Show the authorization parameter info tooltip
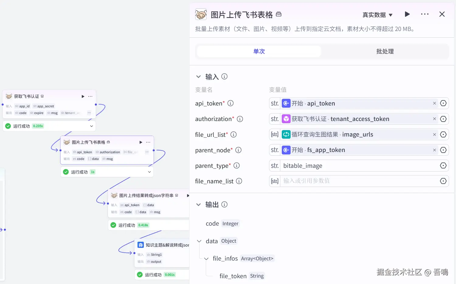Image resolution: width=456 pixels, height=284 pixels. point(240,119)
